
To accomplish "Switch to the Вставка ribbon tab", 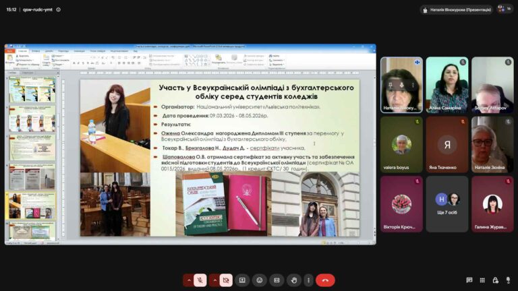I will pyautogui.click(x=36, y=51).
